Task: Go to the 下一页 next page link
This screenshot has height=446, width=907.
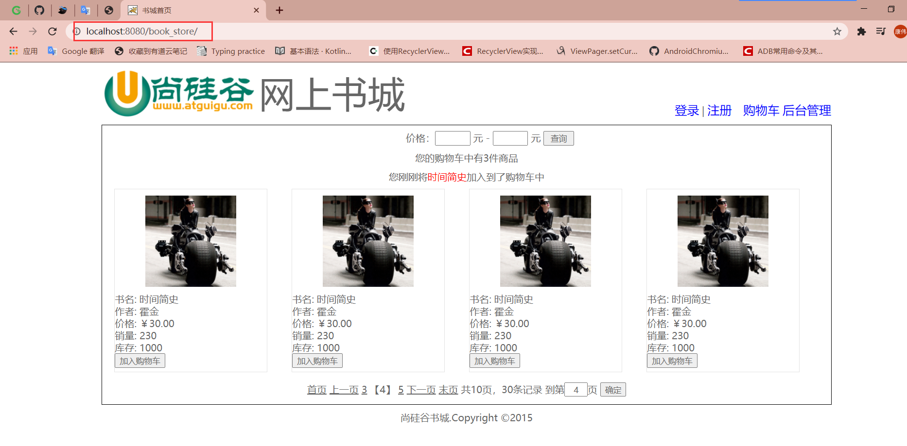Action: (421, 390)
